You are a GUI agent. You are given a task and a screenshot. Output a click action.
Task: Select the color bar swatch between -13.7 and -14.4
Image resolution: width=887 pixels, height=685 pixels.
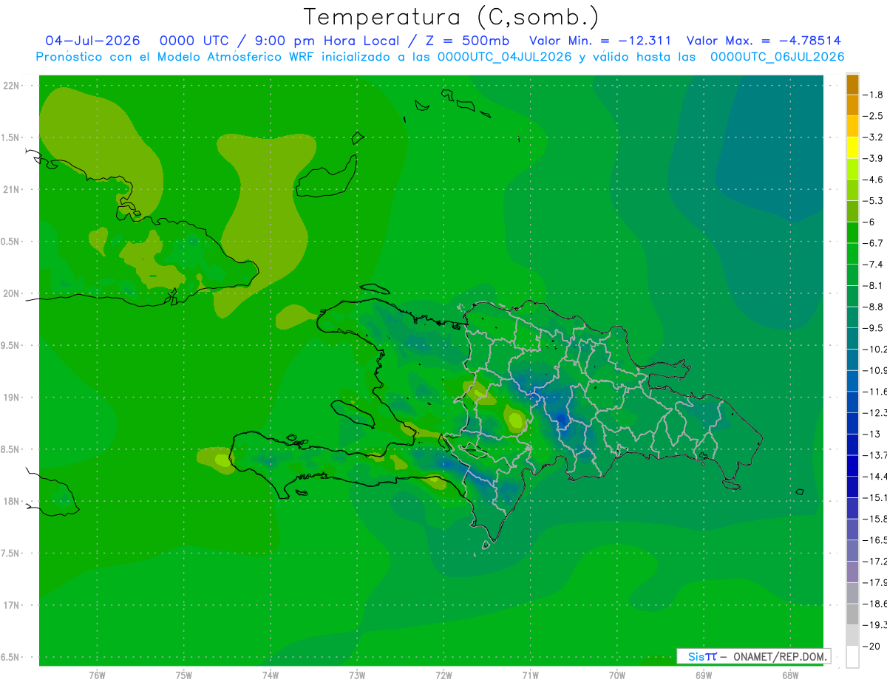click(852, 466)
